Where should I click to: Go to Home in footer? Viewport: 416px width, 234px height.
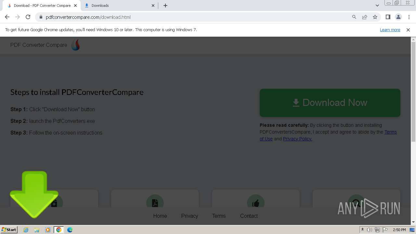[x=160, y=216]
